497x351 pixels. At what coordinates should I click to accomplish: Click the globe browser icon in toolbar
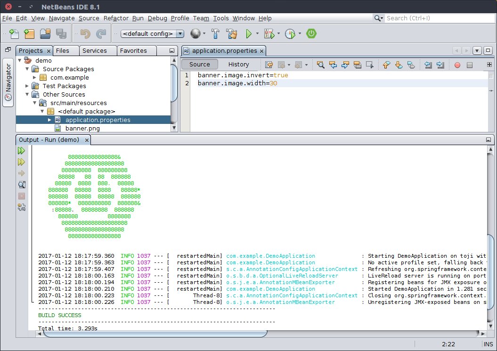tap(195, 33)
